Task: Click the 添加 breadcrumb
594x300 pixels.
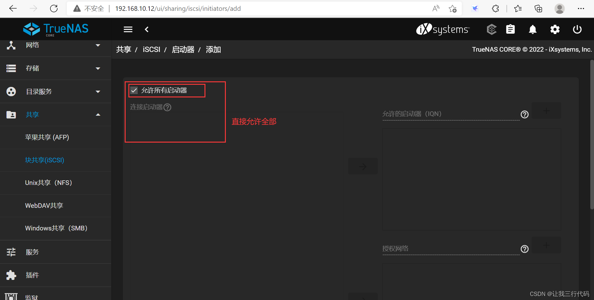Action: coord(213,49)
